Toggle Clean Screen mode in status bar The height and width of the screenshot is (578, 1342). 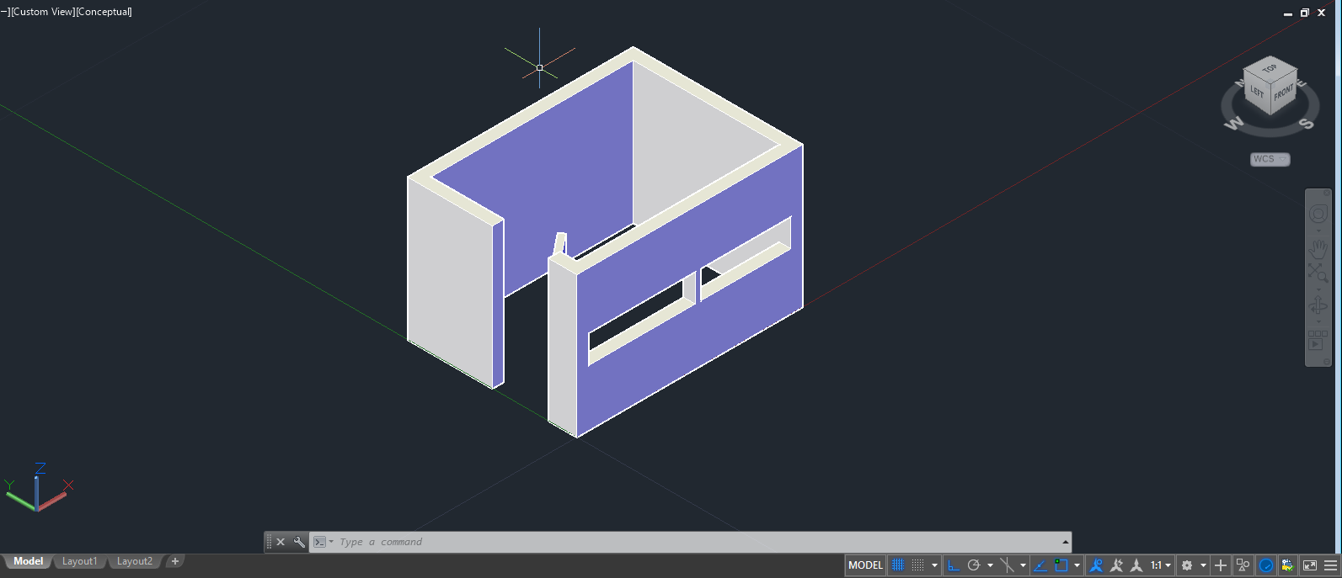coord(1310,565)
